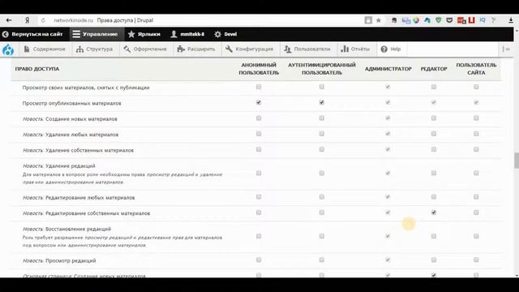Click the puzzle icon beside Расширить
519x292 pixels.
pyautogui.click(x=181, y=49)
